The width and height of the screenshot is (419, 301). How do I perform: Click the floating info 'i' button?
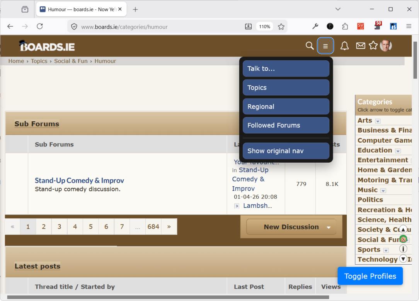click(403, 249)
